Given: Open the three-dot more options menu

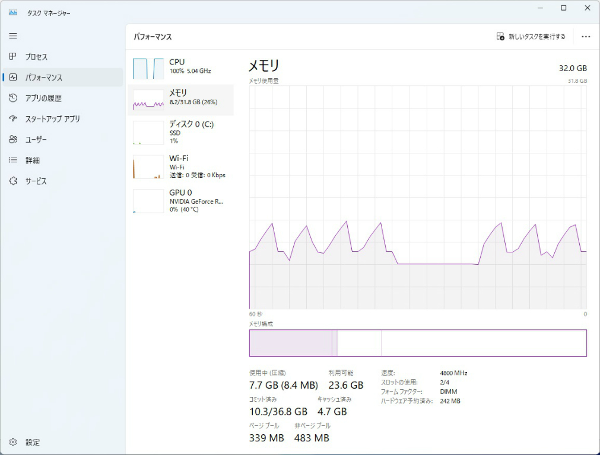Looking at the screenshot, I should point(586,37).
